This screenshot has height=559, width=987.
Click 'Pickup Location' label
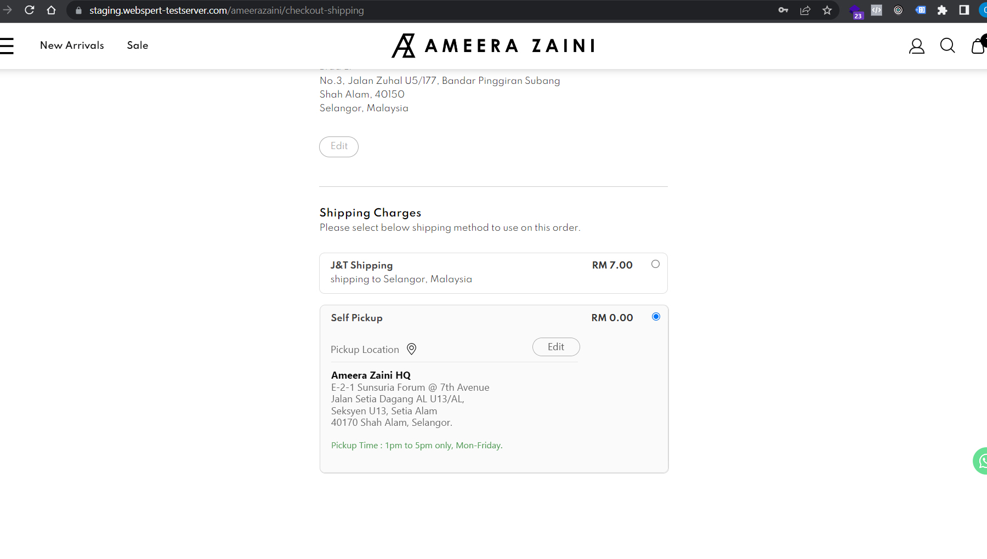click(x=365, y=350)
